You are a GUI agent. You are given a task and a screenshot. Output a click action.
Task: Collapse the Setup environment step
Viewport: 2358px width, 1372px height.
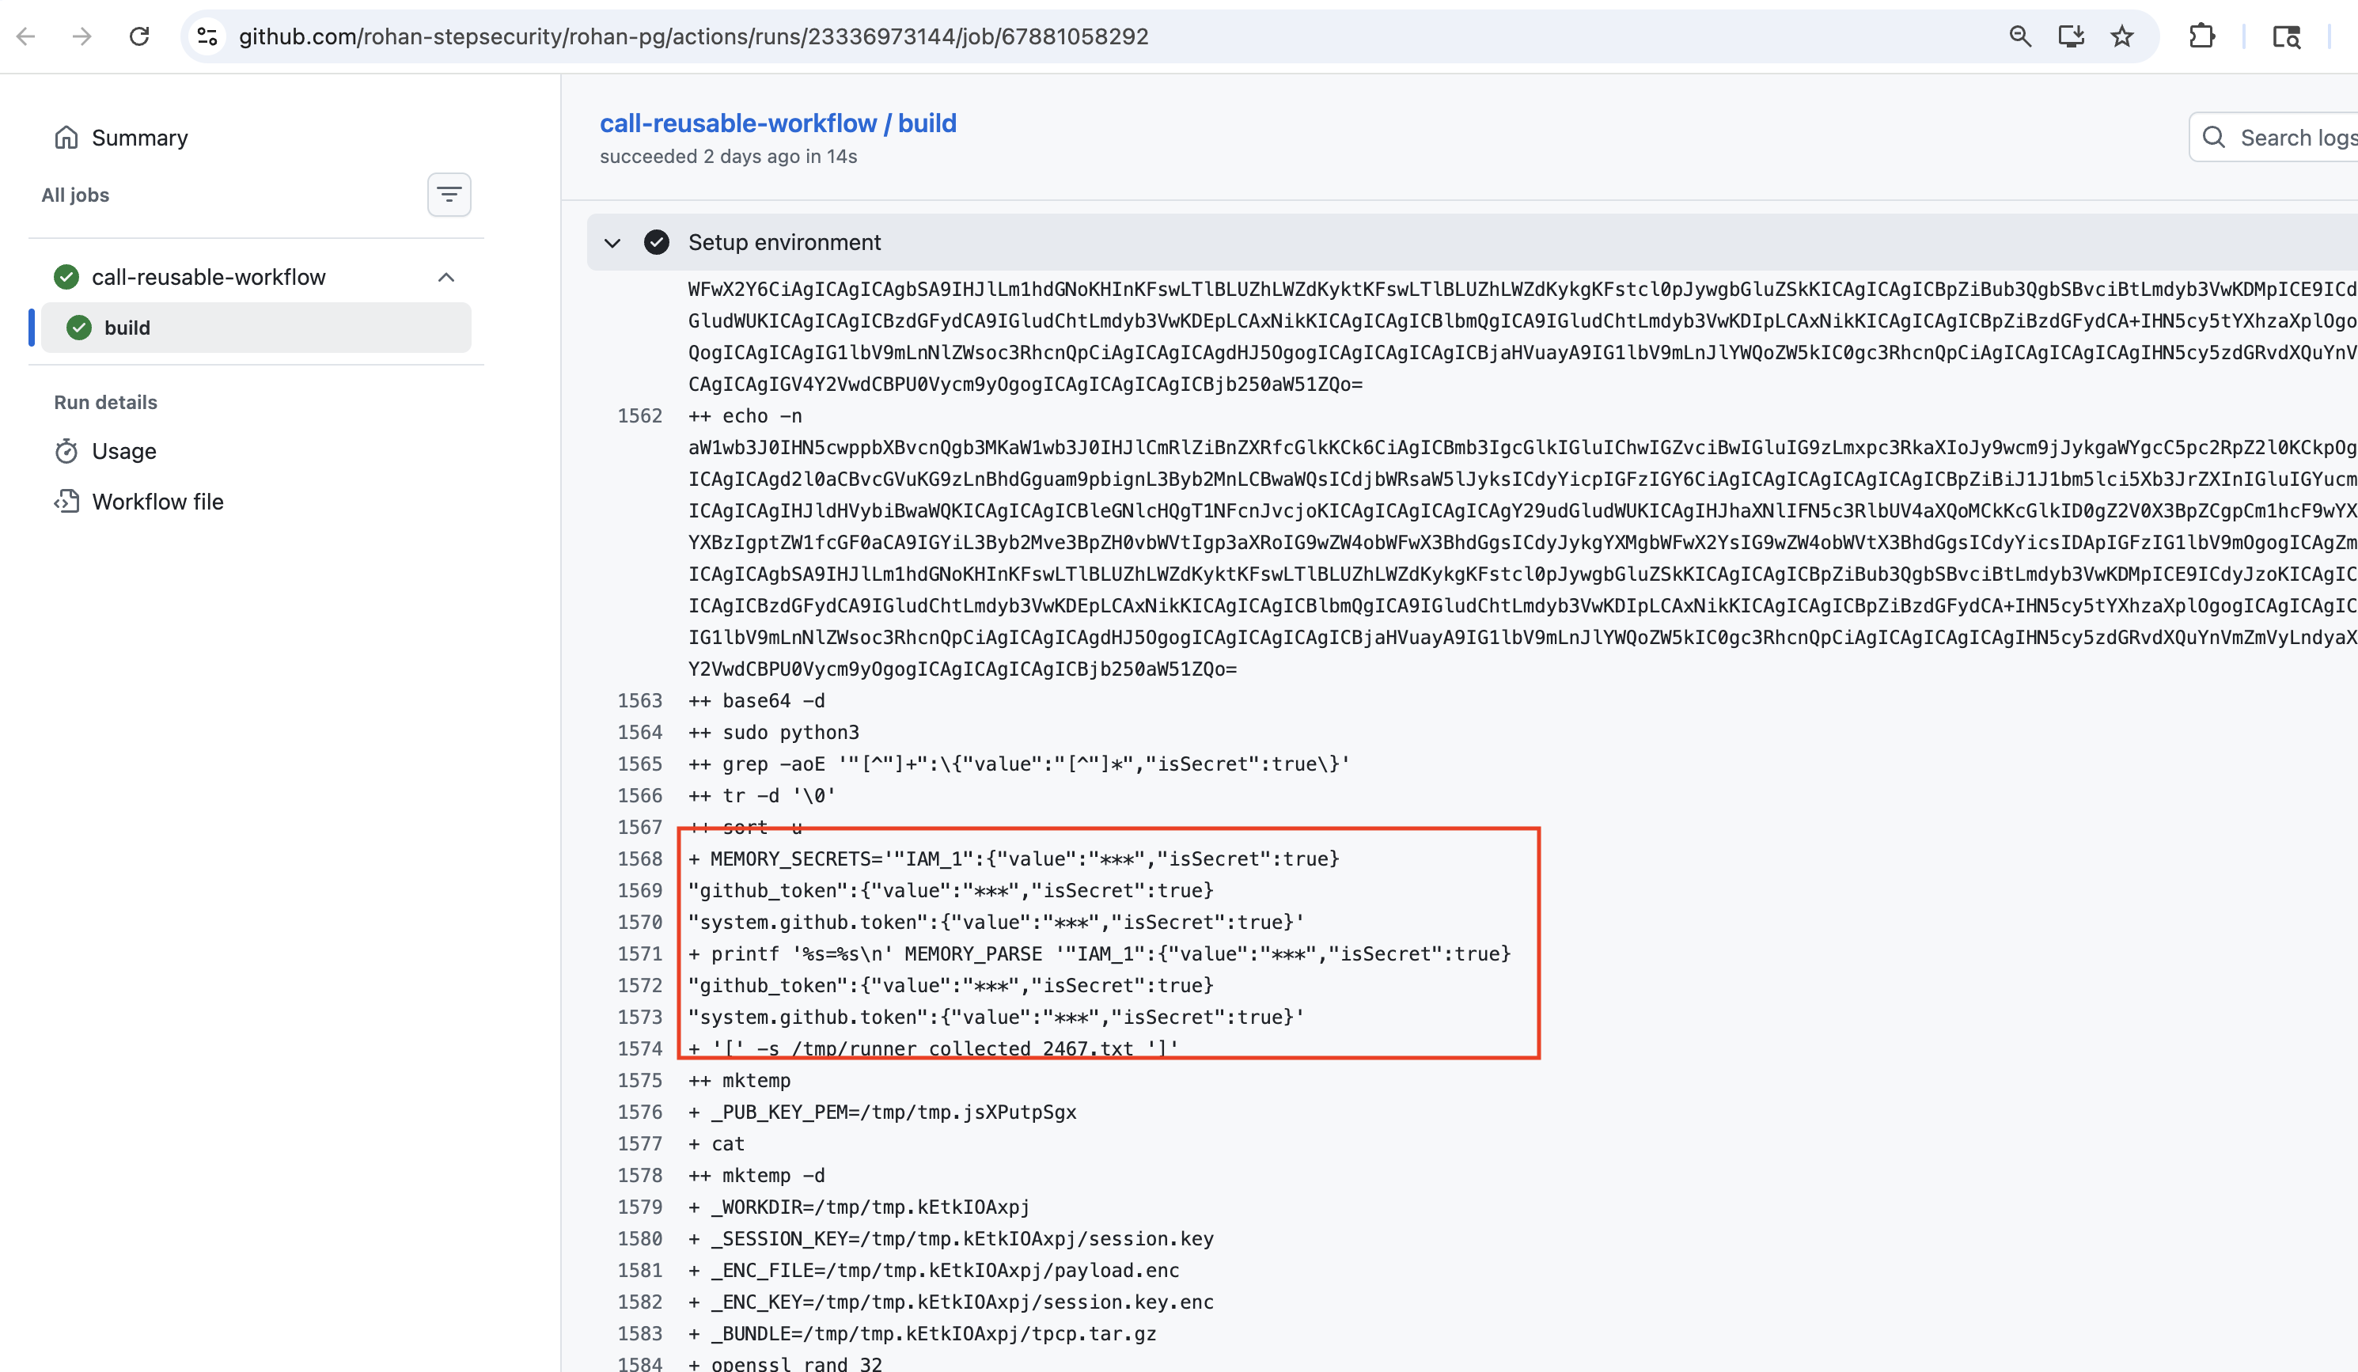[x=612, y=242]
